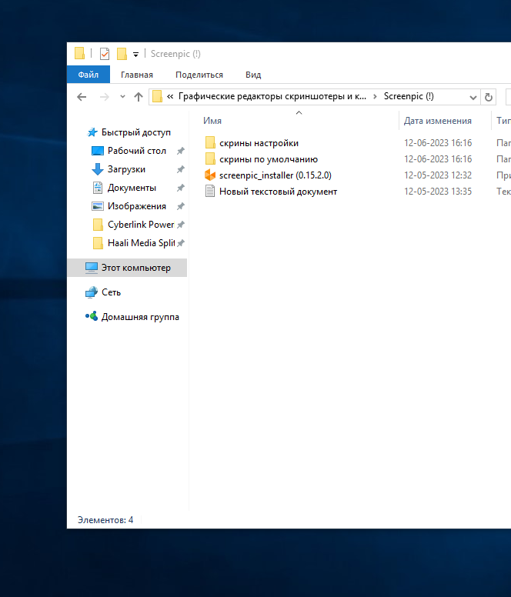Click Screenpic (!) in the address bar
Viewport: 511px width, 597px height.
[x=409, y=96]
